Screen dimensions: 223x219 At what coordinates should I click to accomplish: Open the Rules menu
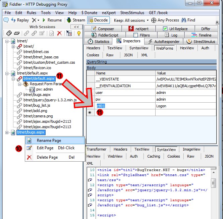(x=32, y=13)
